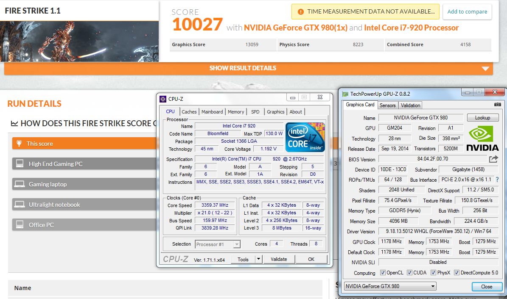507x299 pixels.
Task: Click the NVIDIA SLI Disabled field
Action: [438, 262]
